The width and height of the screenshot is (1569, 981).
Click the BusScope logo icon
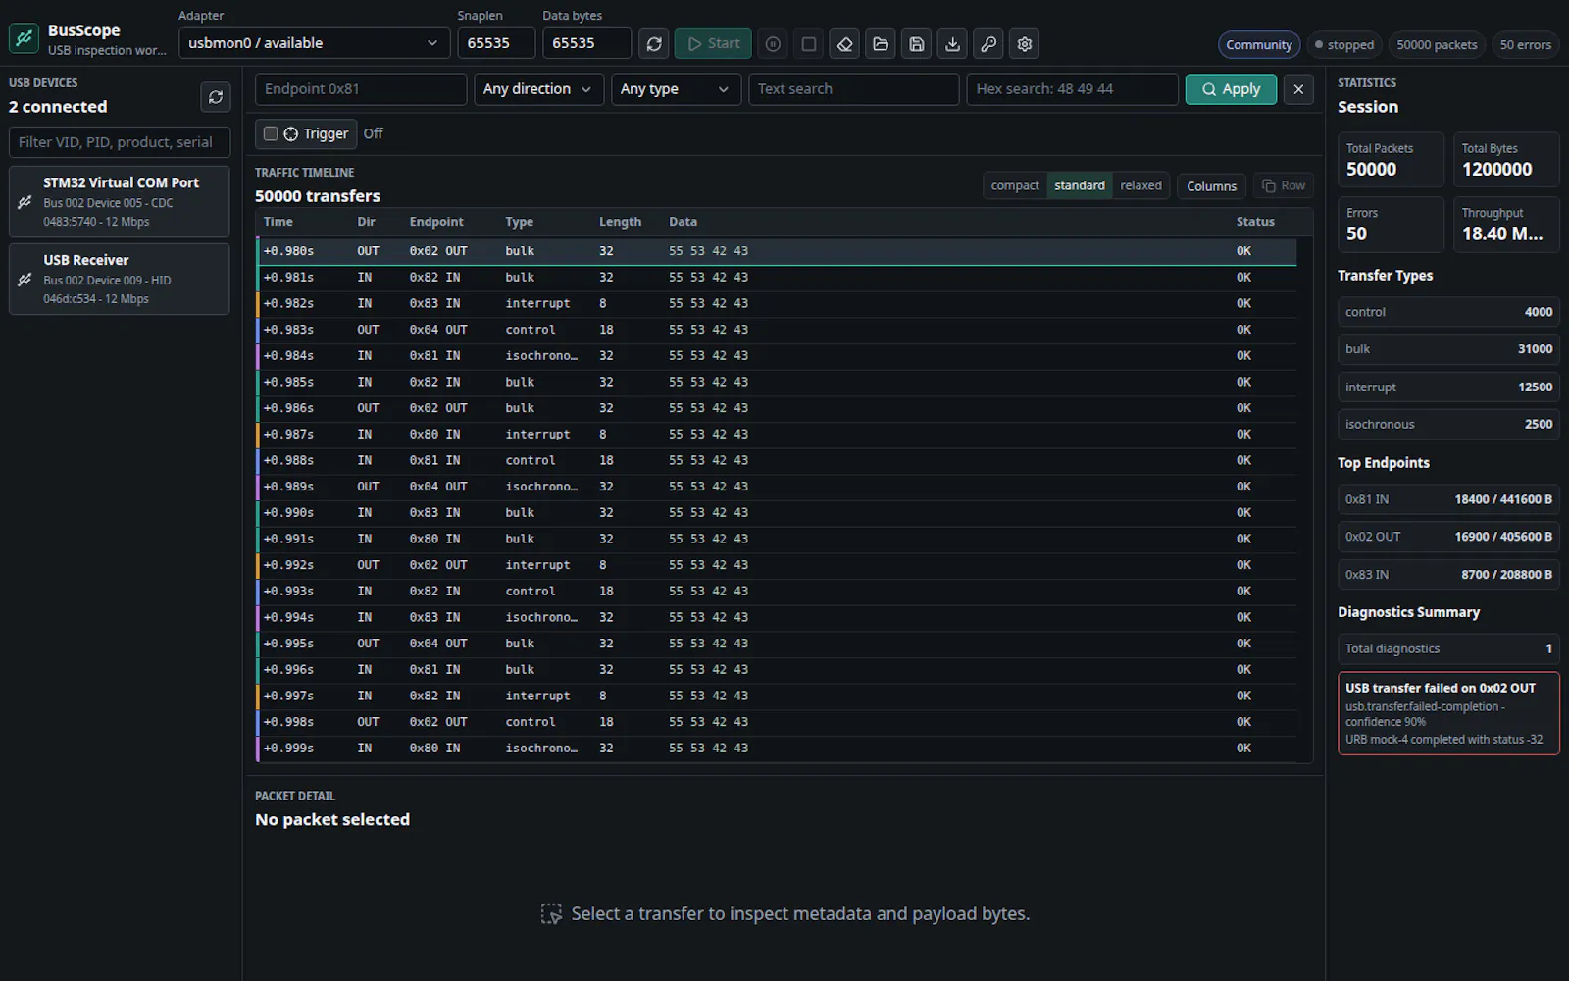[x=24, y=39]
